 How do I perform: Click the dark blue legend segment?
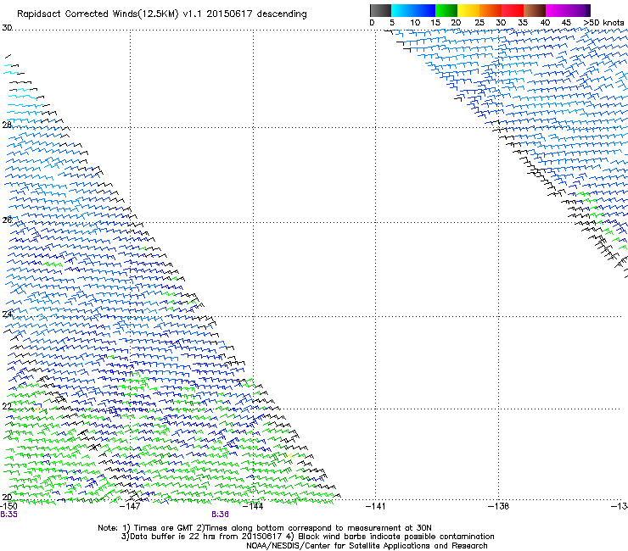click(424, 10)
